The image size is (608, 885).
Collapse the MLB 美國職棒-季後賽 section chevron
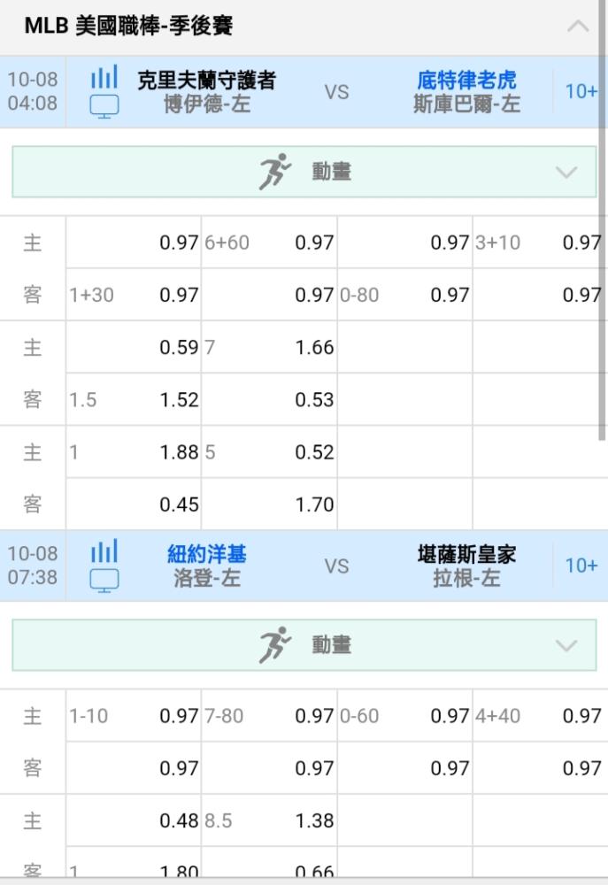tap(578, 26)
